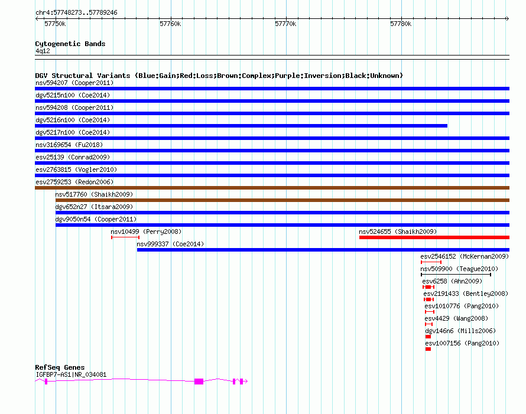The image size is (526, 414).
Task: Select the Cytogenetic Bands track title
Action: pyautogui.click(x=70, y=44)
